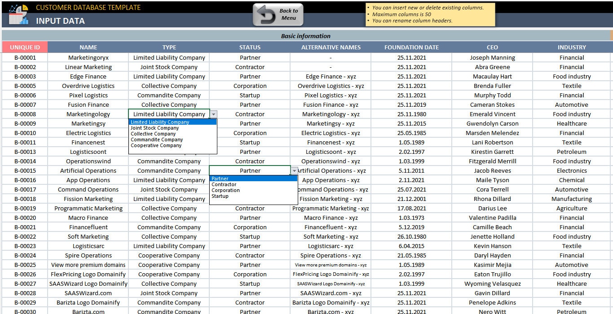
Task: Click the "Back to Menu" button
Action: coord(277,14)
